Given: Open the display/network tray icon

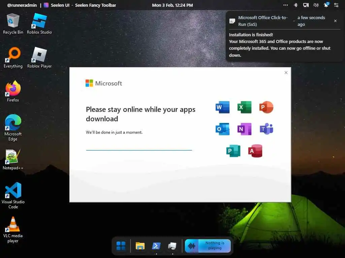Looking at the screenshot, I should [306, 5].
